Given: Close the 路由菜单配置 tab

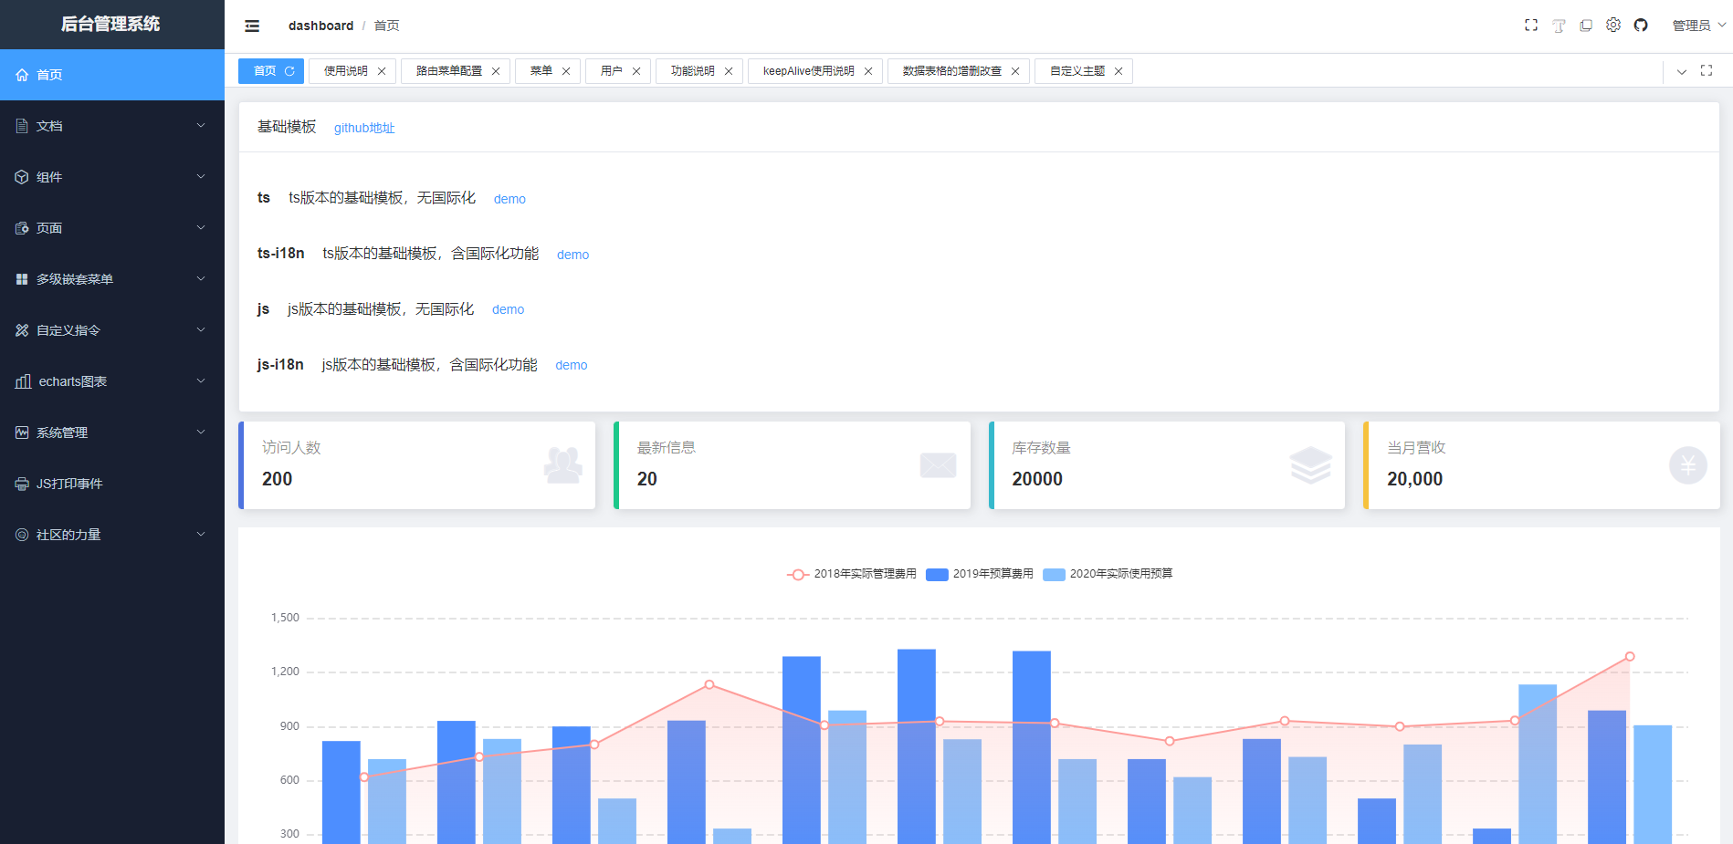Looking at the screenshot, I should coord(496,71).
